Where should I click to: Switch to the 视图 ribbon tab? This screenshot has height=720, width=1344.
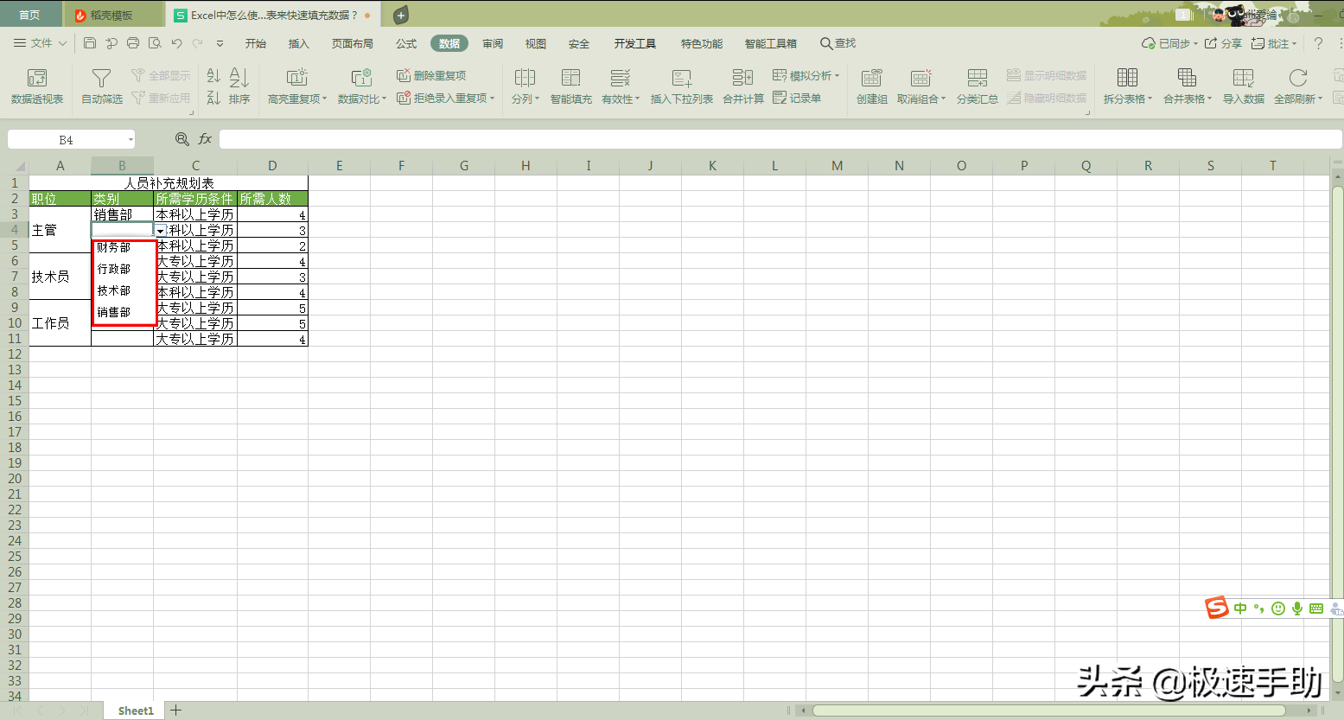point(536,43)
